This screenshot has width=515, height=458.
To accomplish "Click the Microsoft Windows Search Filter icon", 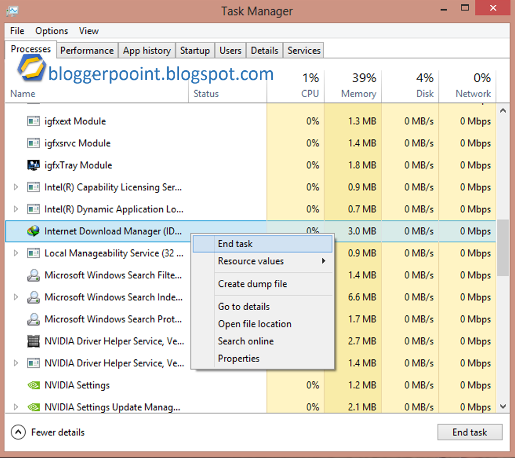I will point(33,275).
